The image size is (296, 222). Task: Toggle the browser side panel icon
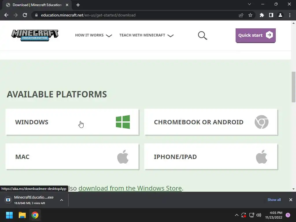pos(271,15)
